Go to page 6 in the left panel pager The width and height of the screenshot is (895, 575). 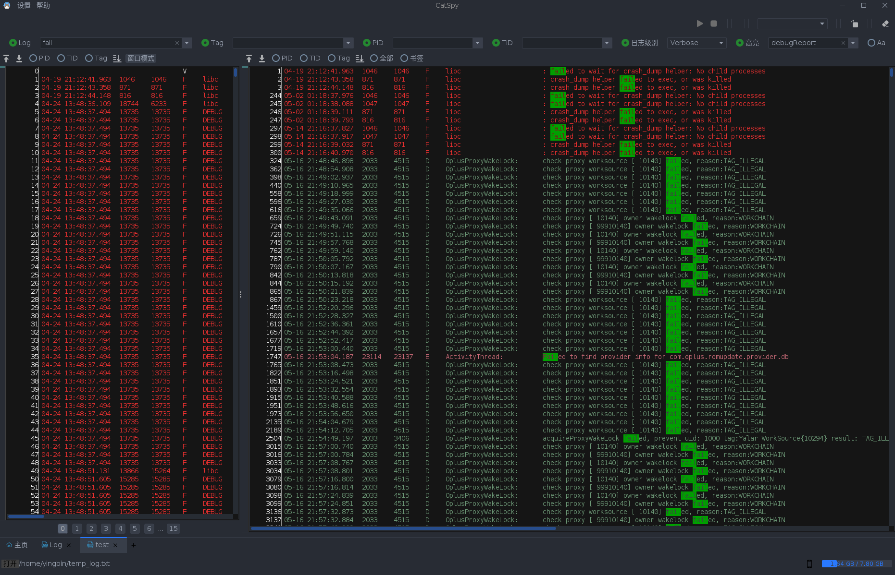(149, 528)
